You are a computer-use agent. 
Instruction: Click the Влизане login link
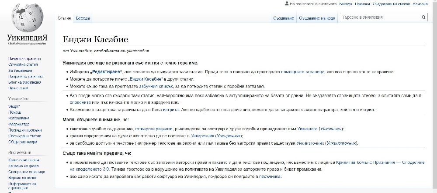(420, 4)
